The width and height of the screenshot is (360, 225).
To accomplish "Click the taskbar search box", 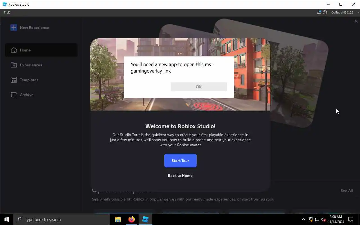I will click(x=62, y=219).
